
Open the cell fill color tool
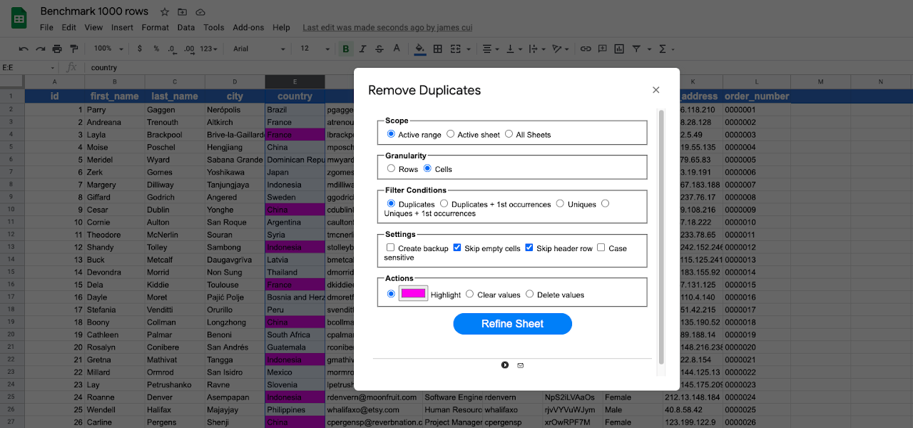tap(419, 49)
